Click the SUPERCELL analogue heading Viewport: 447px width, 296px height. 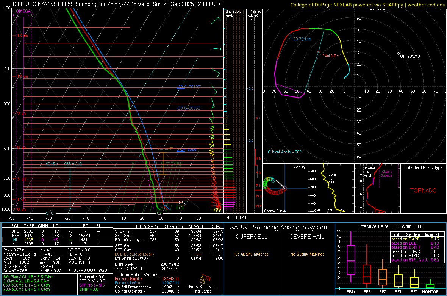[252, 237]
